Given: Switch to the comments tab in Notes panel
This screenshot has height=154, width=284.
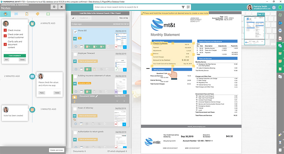Looking at the screenshot, I should pyautogui.click(x=16, y=14).
